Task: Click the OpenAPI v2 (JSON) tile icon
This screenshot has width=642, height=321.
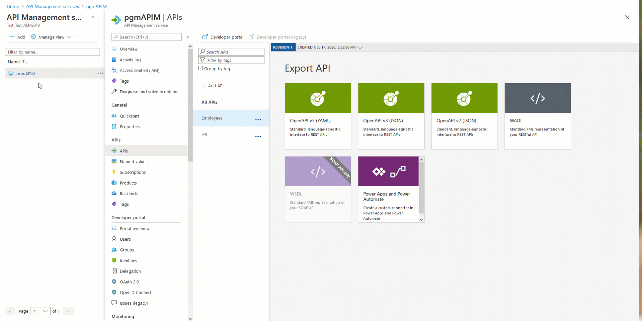Action: click(464, 98)
